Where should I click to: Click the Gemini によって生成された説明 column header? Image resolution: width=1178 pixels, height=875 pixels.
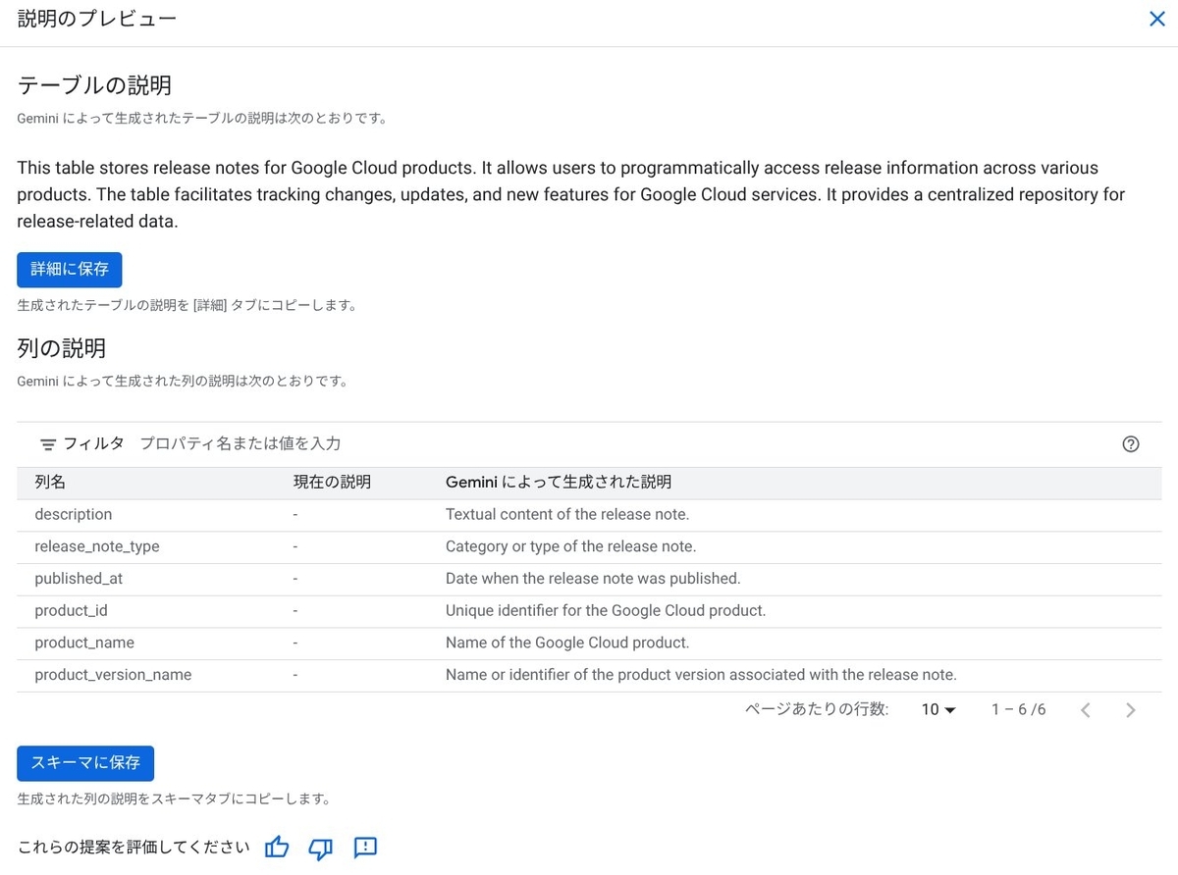click(559, 483)
